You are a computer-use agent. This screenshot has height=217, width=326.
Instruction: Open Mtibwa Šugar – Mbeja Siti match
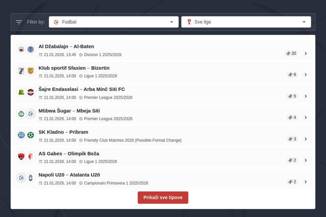coord(69,111)
